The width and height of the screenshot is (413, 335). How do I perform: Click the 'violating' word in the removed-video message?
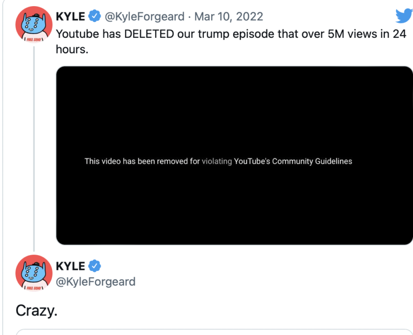(x=217, y=161)
